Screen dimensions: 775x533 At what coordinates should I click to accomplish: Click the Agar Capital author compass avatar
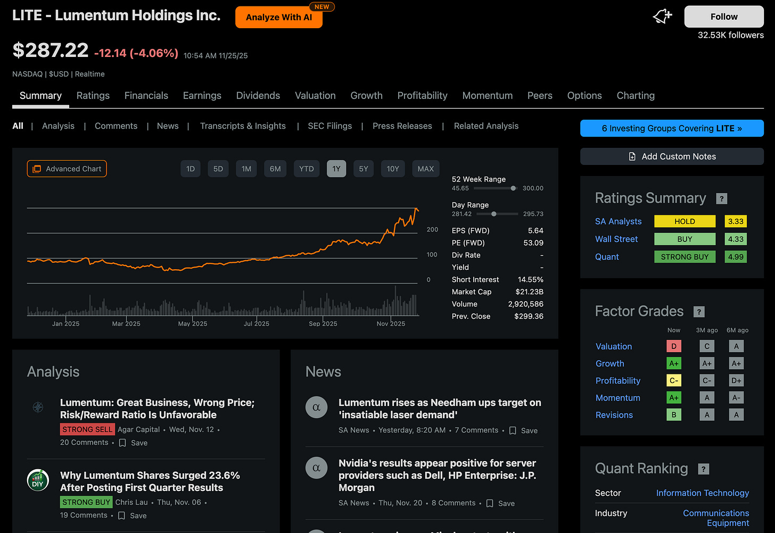38,407
